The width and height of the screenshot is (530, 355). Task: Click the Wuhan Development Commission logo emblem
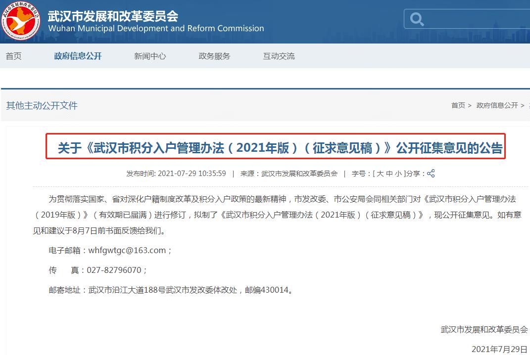20,21
